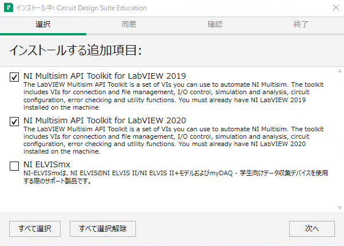Select the 'NI ELVISmx' item title
Viewport: 344px width, 246px height.
[x=47, y=164]
